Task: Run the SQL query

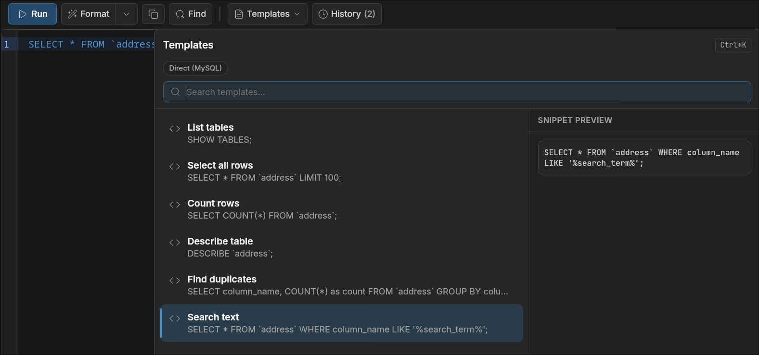Action: click(x=32, y=14)
